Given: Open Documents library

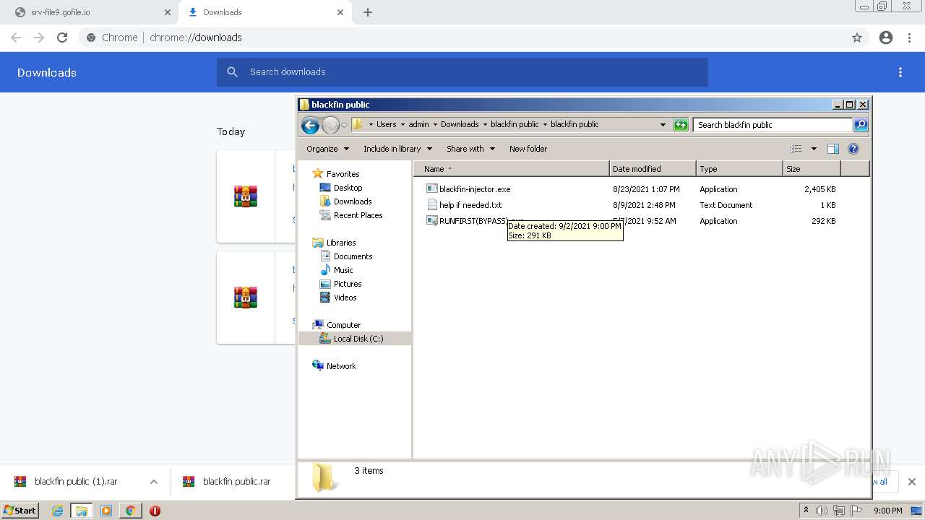Looking at the screenshot, I should point(353,256).
